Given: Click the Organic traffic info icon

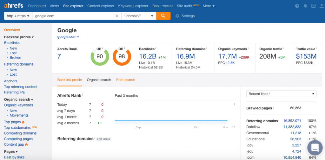Looking at the screenshot, I should [283, 48].
